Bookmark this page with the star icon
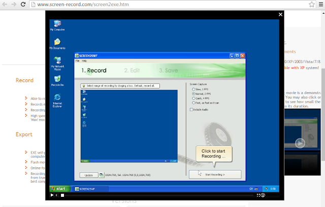 coord(311,5)
